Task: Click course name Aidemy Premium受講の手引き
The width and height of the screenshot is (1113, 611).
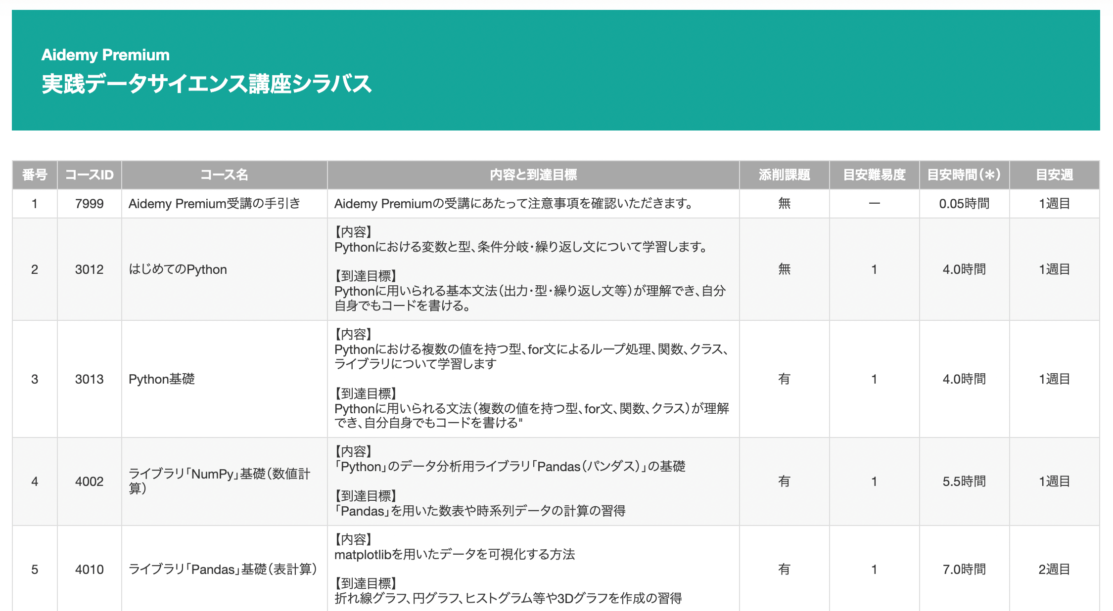Action: pyautogui.click(x=214, y=204)
